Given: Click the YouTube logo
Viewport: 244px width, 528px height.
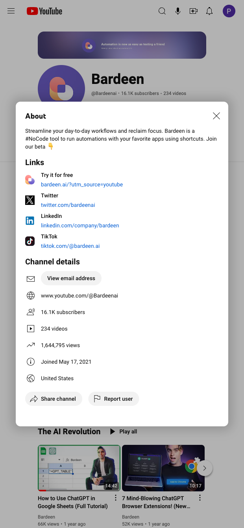Looking at the screenshot, I should click(x=44, y=11).
